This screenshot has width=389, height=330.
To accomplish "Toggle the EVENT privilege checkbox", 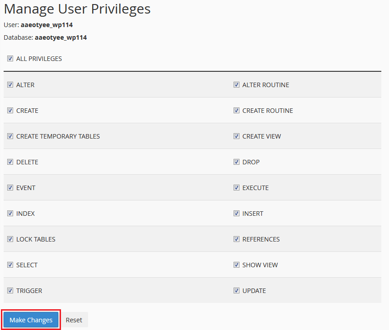I will click(x=10, y=187).
